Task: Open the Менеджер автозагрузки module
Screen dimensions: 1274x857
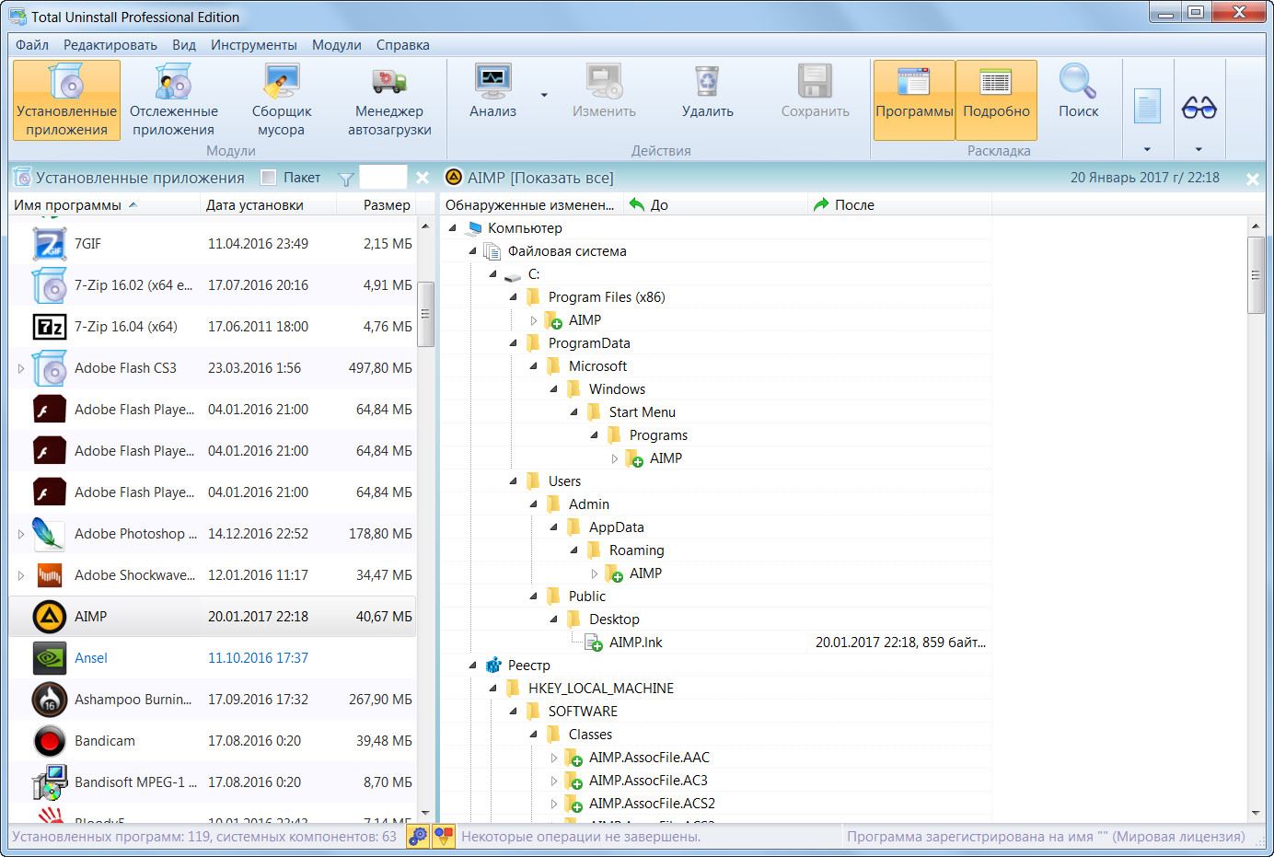Action: point(389,100)
